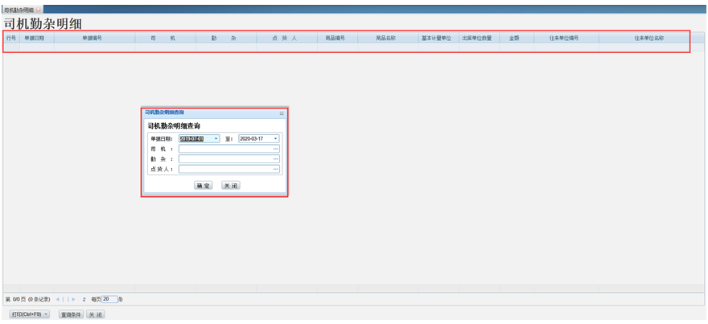The width and height of the screenshot is (708, 324).
Task: Open the end date 2020-03-17 dropdown arrow
Action: 275,139
